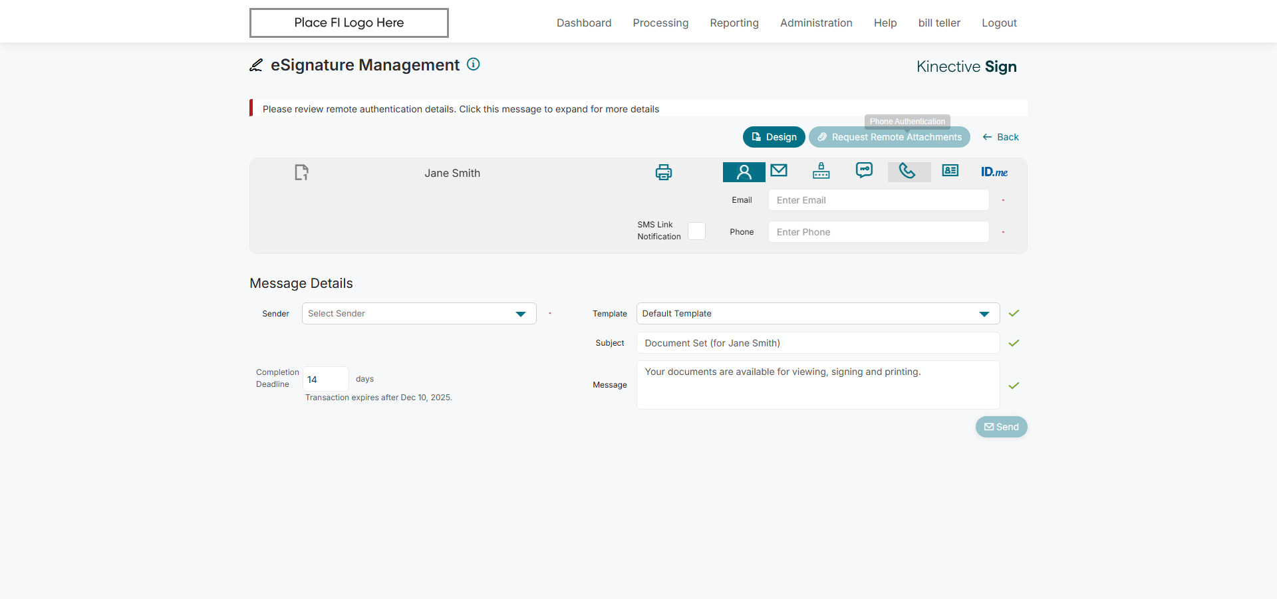The height and width of the screenshot is (599, 1277).
Task: Click the Send button
Action: tap(1001, 427)
